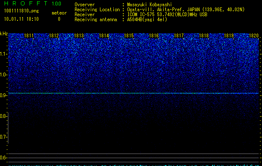
Task: Click the 1.0 frequency axis label
Action: [3, 75]
